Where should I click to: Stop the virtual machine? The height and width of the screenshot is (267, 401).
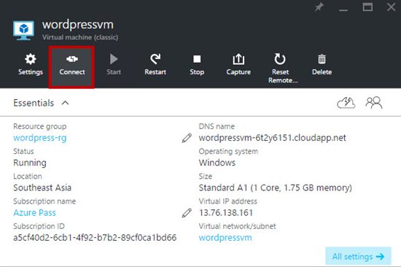click(197, 65)
